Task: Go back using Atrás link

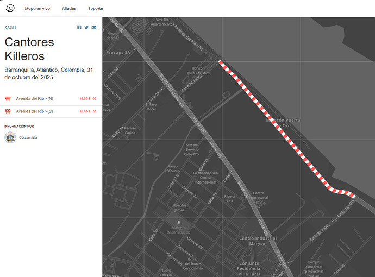Action: (x=11, y=27)
